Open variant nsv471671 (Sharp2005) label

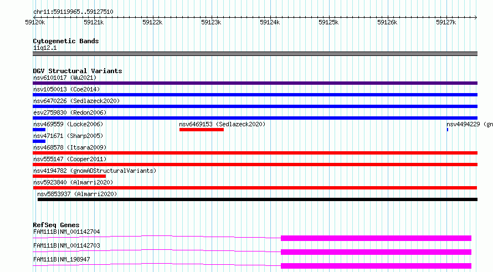[68, 136]
